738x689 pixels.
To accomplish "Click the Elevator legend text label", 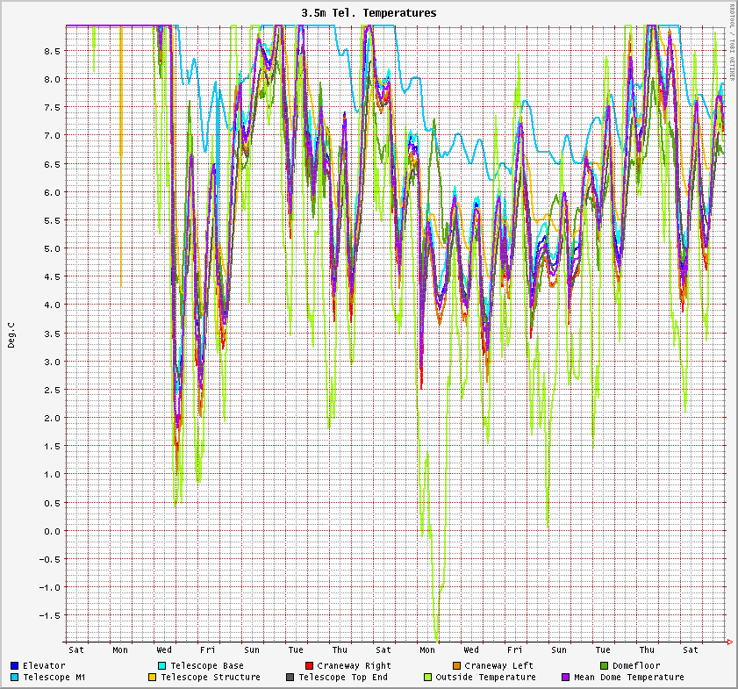I will click(44, 665).
